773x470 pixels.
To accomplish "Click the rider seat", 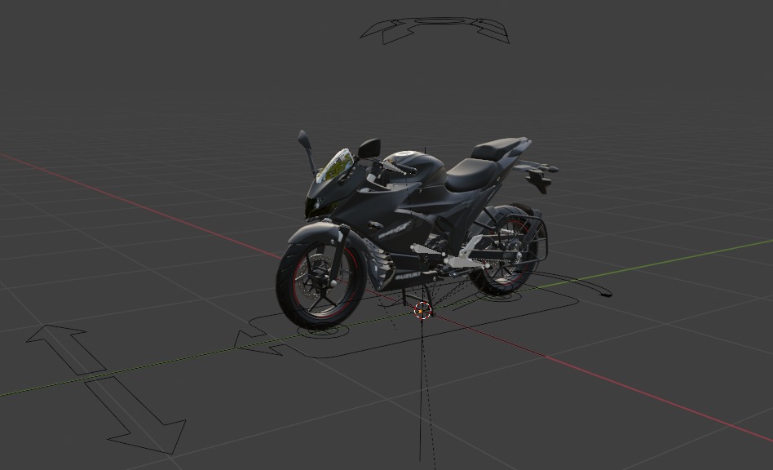I will pos(470,175).
